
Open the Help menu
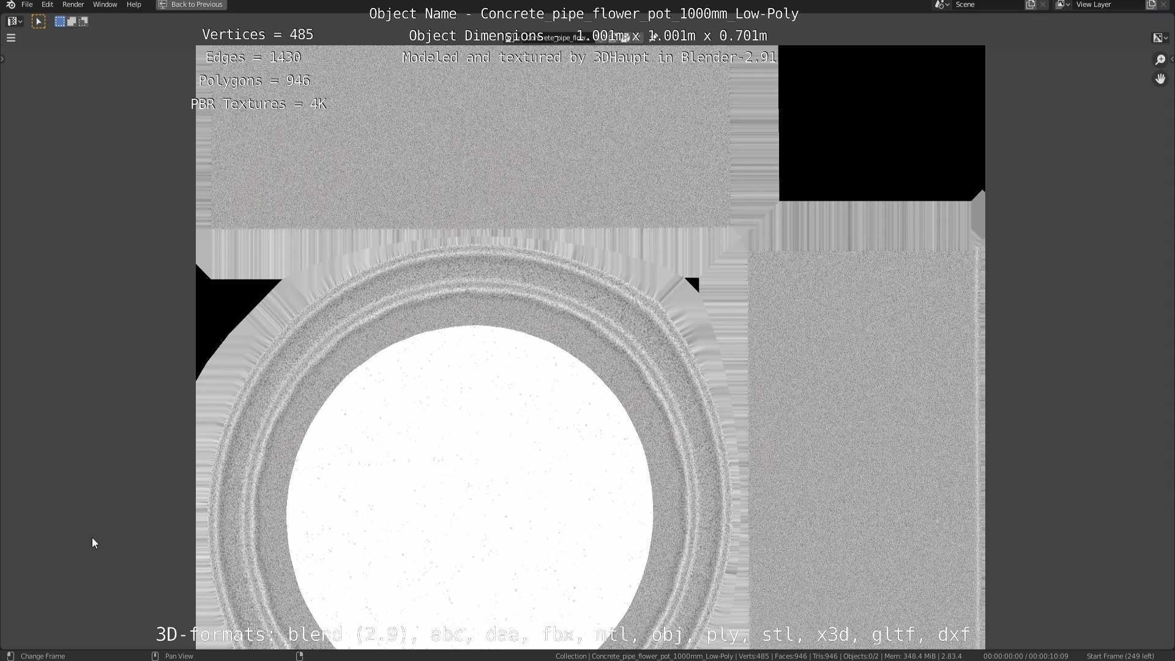tap(133, 4)
